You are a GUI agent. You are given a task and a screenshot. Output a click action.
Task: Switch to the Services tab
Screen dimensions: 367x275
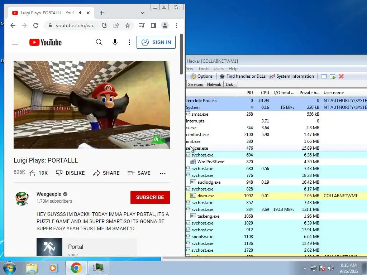pos(195,85)
